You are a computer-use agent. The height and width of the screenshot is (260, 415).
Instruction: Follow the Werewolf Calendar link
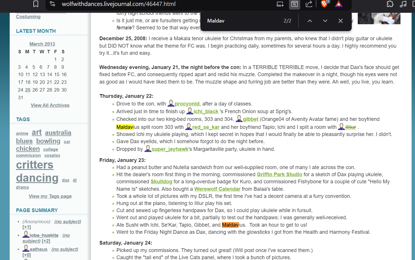point(217,189)
